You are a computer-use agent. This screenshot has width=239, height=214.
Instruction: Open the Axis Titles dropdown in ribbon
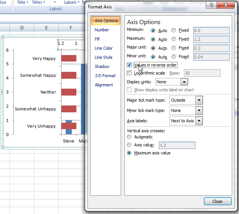[39, 2]
